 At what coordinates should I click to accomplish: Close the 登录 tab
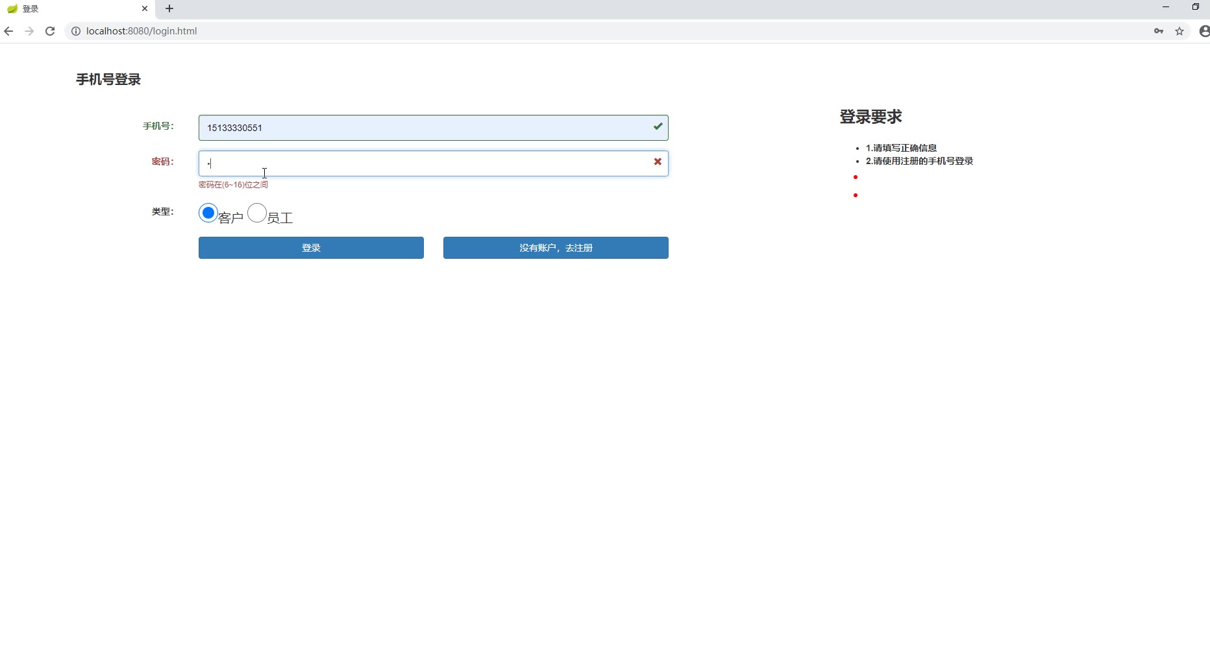(x=145, y=8)
